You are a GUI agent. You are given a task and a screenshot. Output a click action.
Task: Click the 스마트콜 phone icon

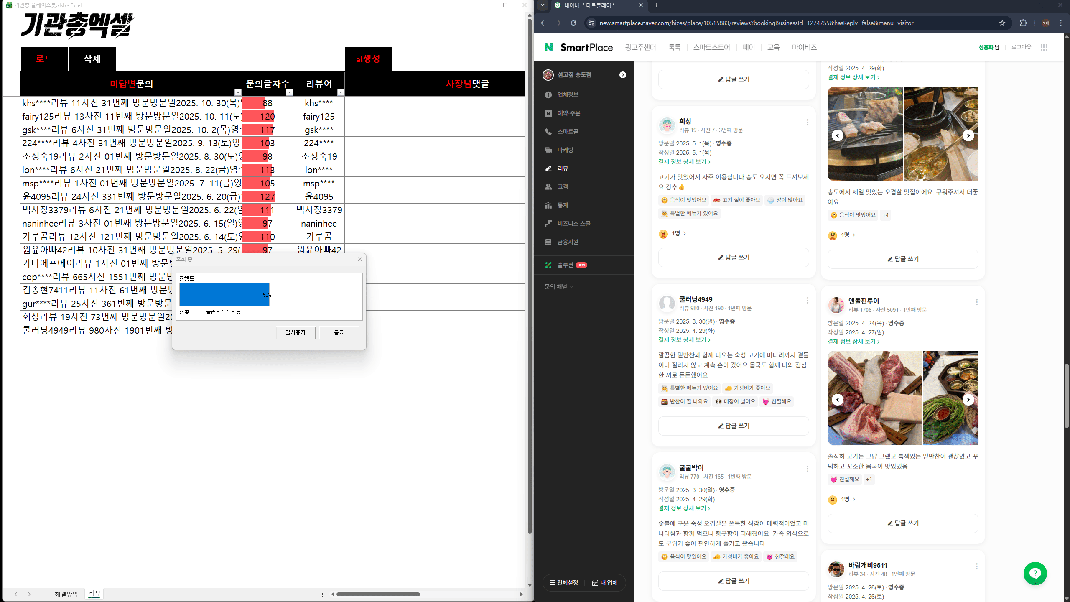pyautogui.click(x=548, y=132)
